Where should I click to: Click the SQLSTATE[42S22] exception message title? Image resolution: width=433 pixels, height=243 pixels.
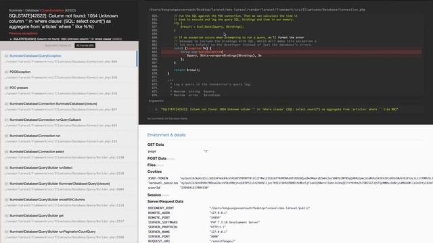click(64, 21)
